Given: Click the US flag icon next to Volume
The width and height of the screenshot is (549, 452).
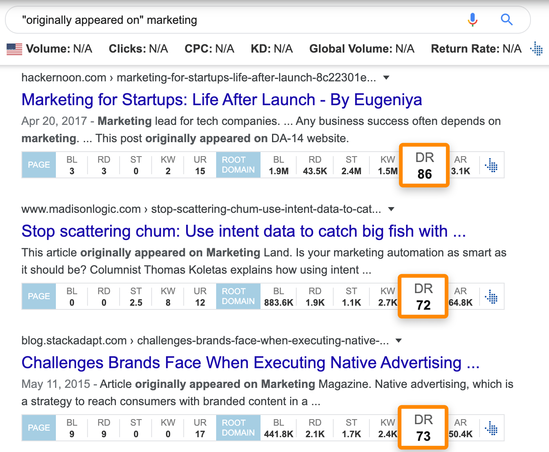Looking at the screenshot, I should 14,49.
